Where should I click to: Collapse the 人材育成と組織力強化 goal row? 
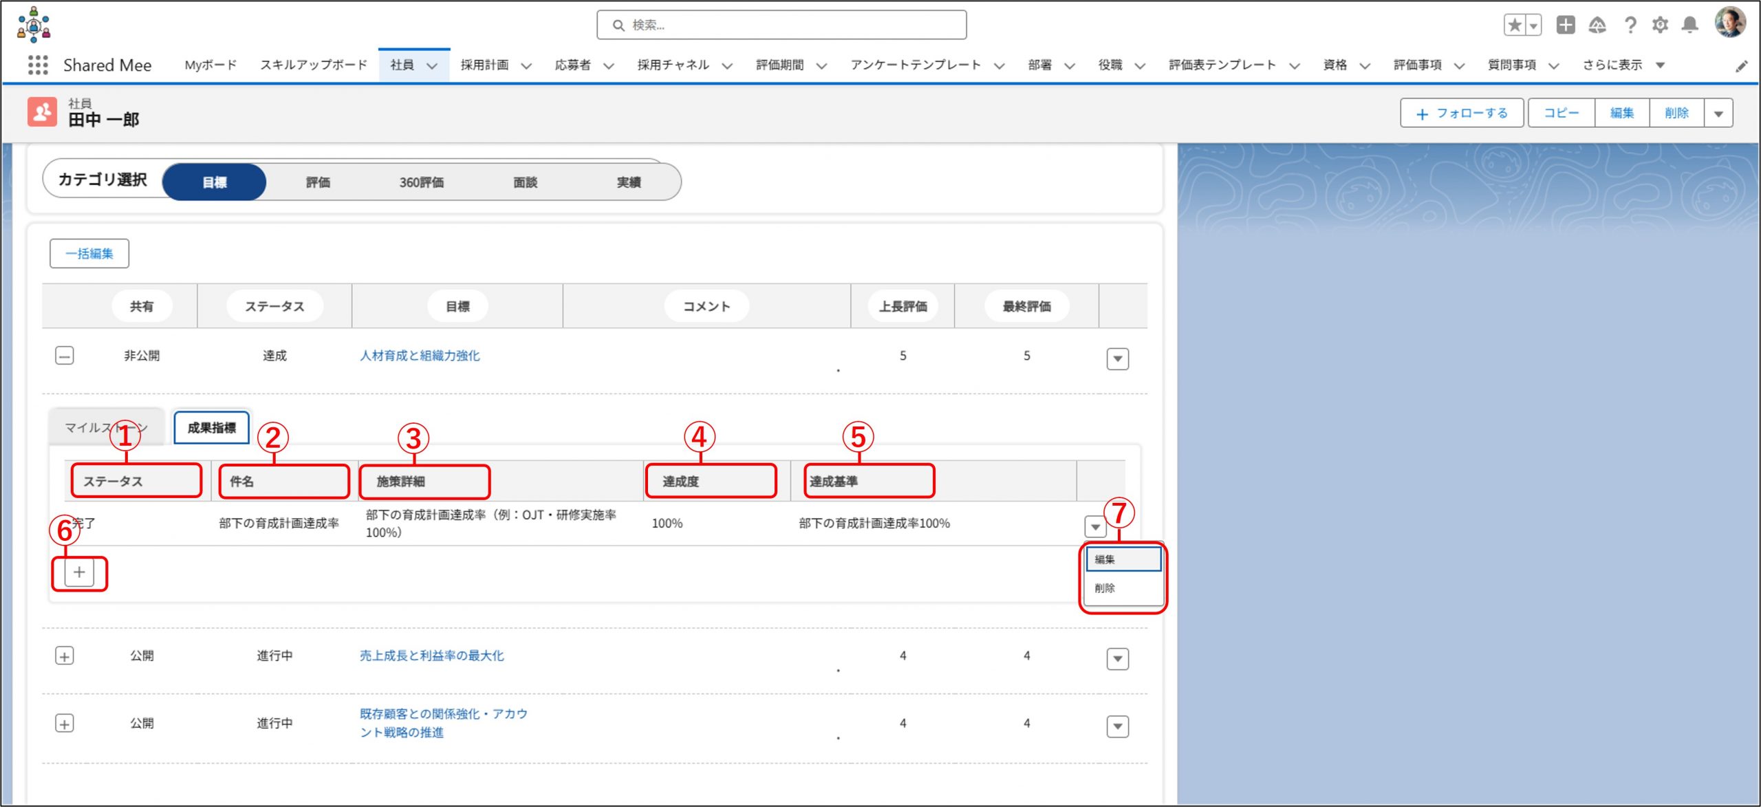[65, 356]
